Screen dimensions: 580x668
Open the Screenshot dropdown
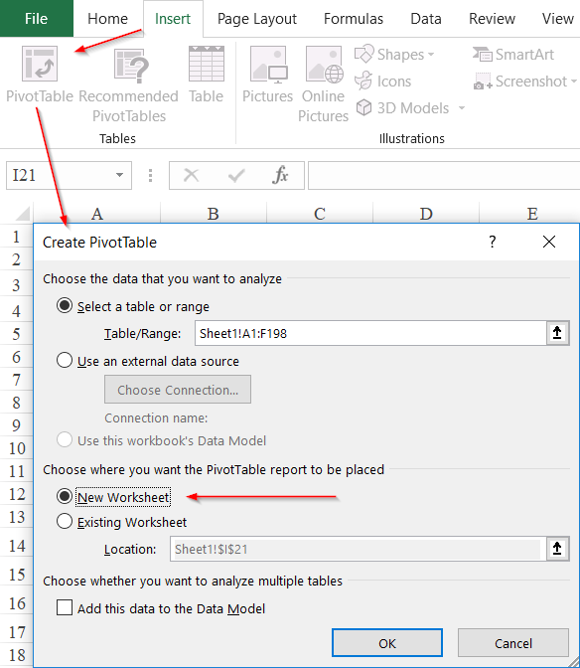point(525,81)
